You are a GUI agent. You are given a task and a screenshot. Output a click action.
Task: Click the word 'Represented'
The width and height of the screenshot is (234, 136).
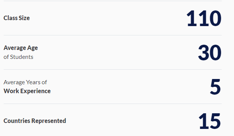[49, 121]
